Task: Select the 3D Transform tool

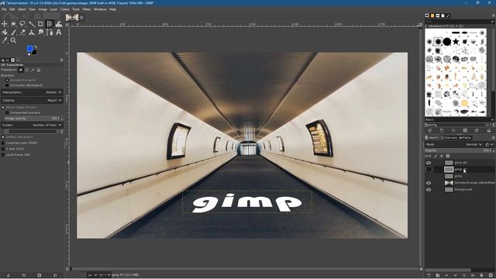Action: [50, 24]
